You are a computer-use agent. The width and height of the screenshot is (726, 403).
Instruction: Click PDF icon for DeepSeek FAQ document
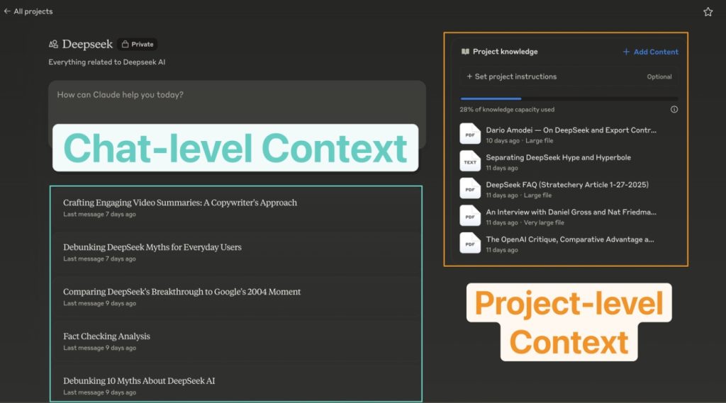coord(469,188)
